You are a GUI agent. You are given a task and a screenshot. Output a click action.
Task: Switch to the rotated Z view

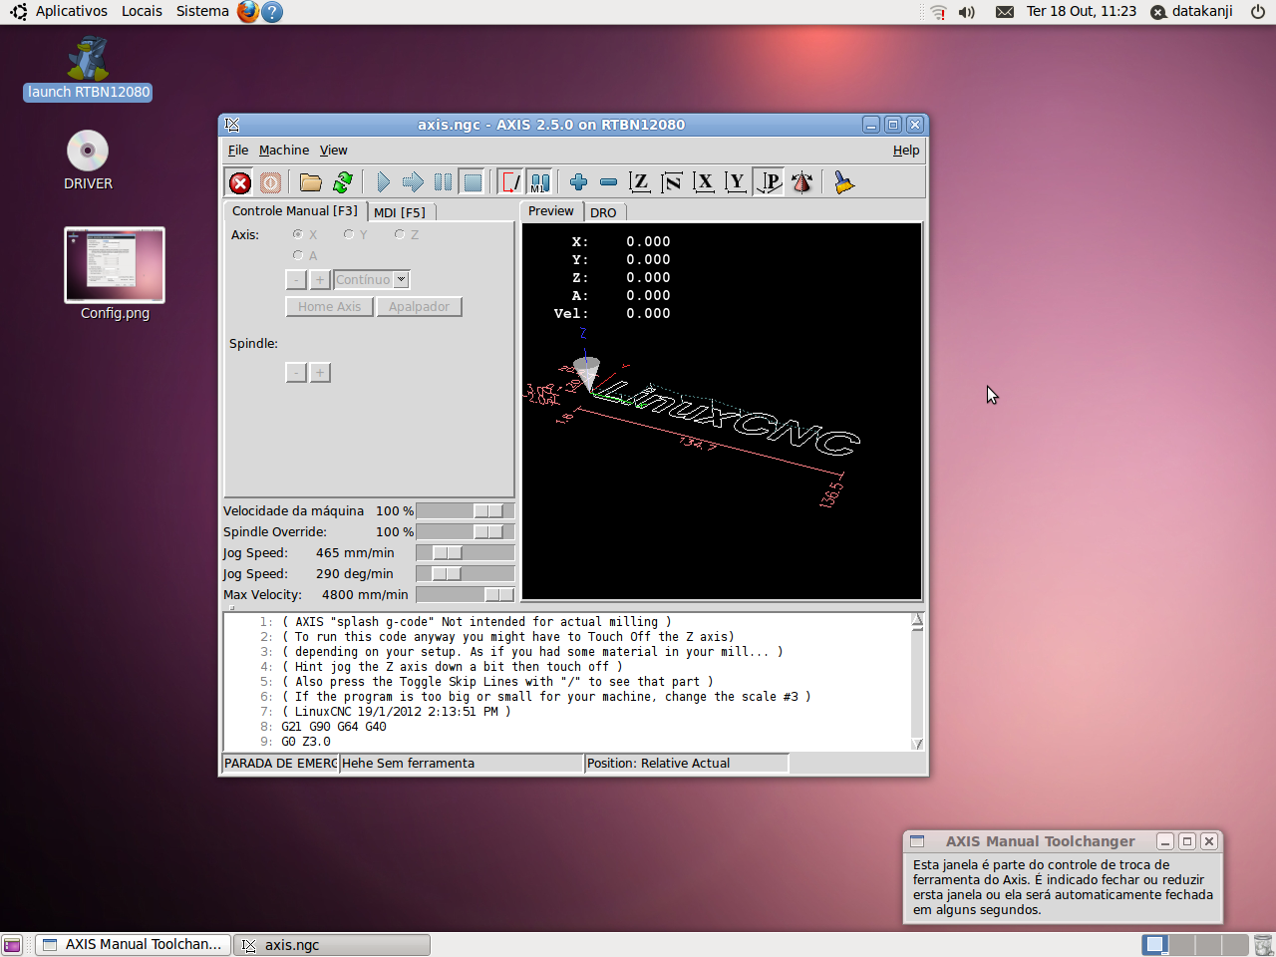(672, 182)
